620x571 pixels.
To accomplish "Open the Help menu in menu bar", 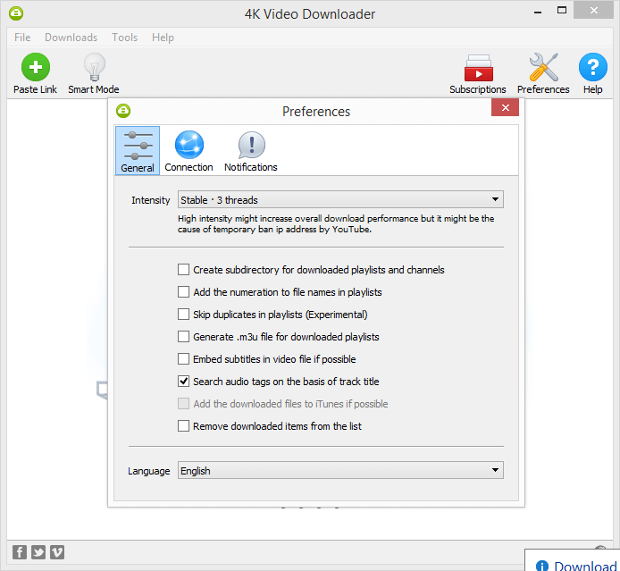I will coord(163,38).
